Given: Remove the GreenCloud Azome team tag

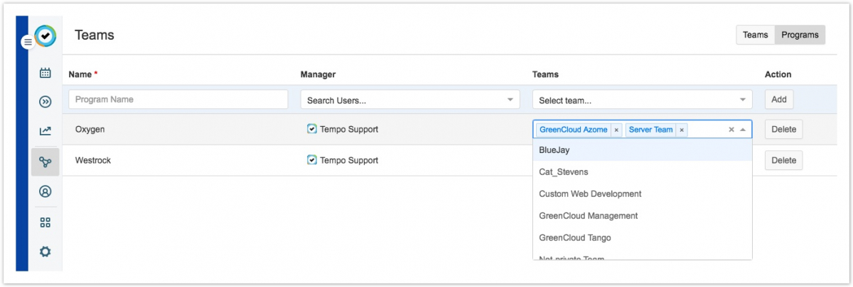Looking at the screenshot, I should coord(616,130).
